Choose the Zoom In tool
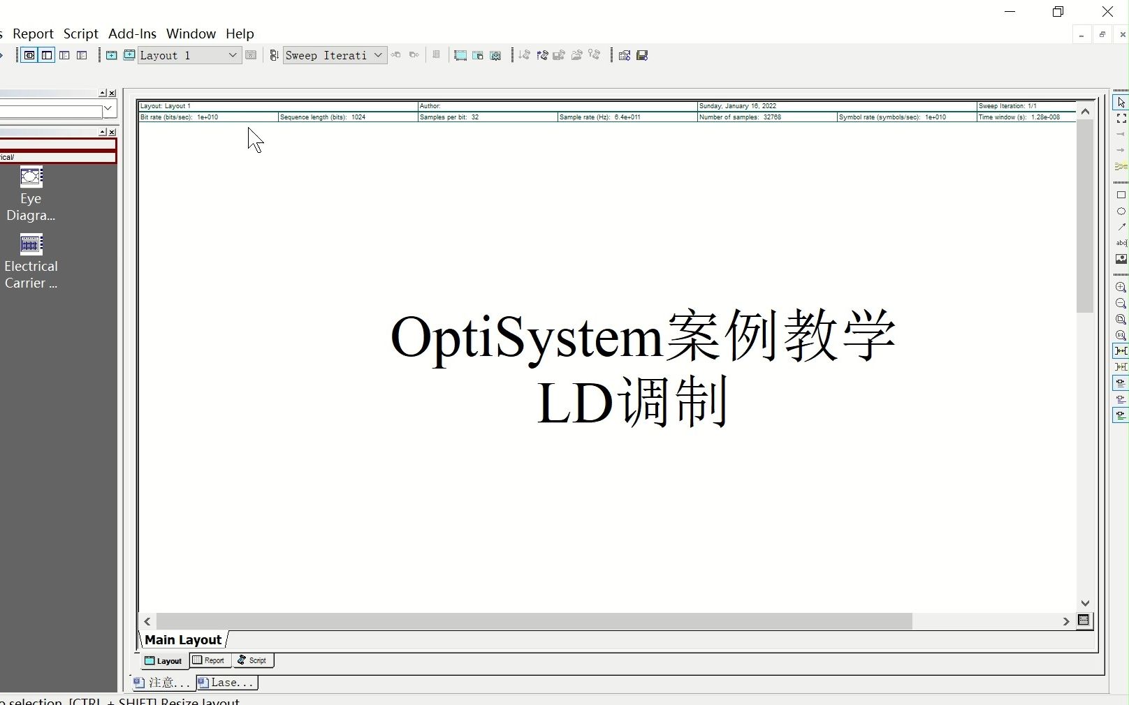1129x705 pixels. [x=1121, y=288]
